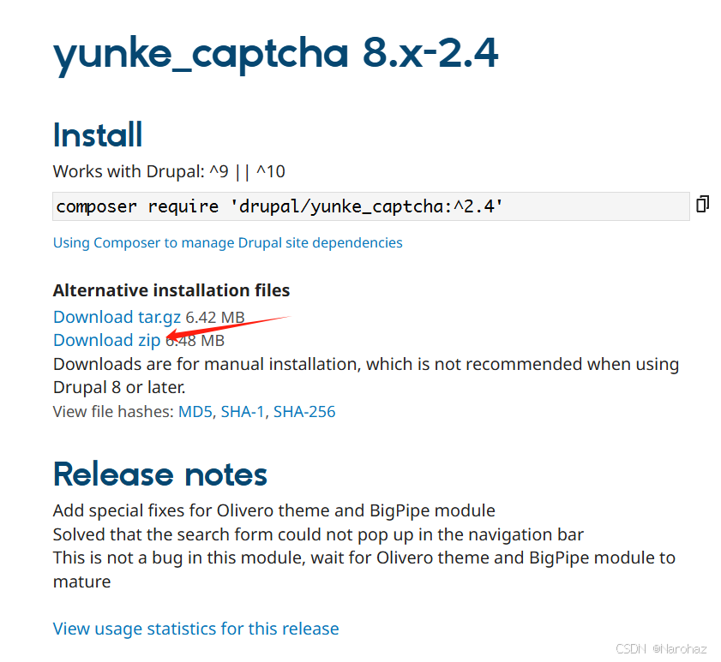
Task: Click the CSDN @Narohaz watermark
Action: pyautogui.click(x=660, y=648)
